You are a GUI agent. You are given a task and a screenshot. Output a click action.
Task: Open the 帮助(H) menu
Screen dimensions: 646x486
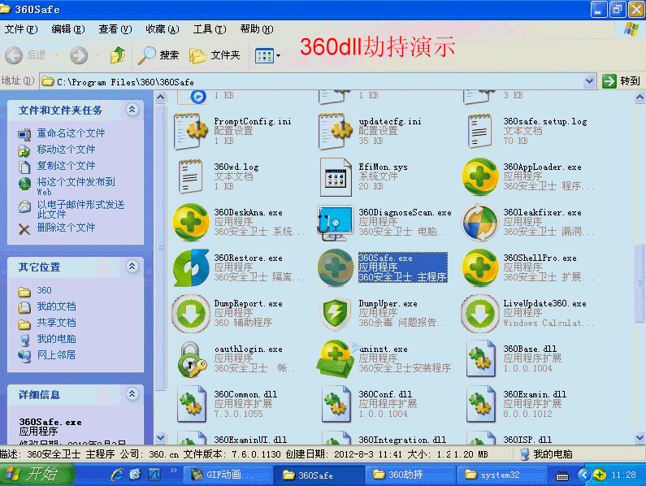(x=257, y=29)
